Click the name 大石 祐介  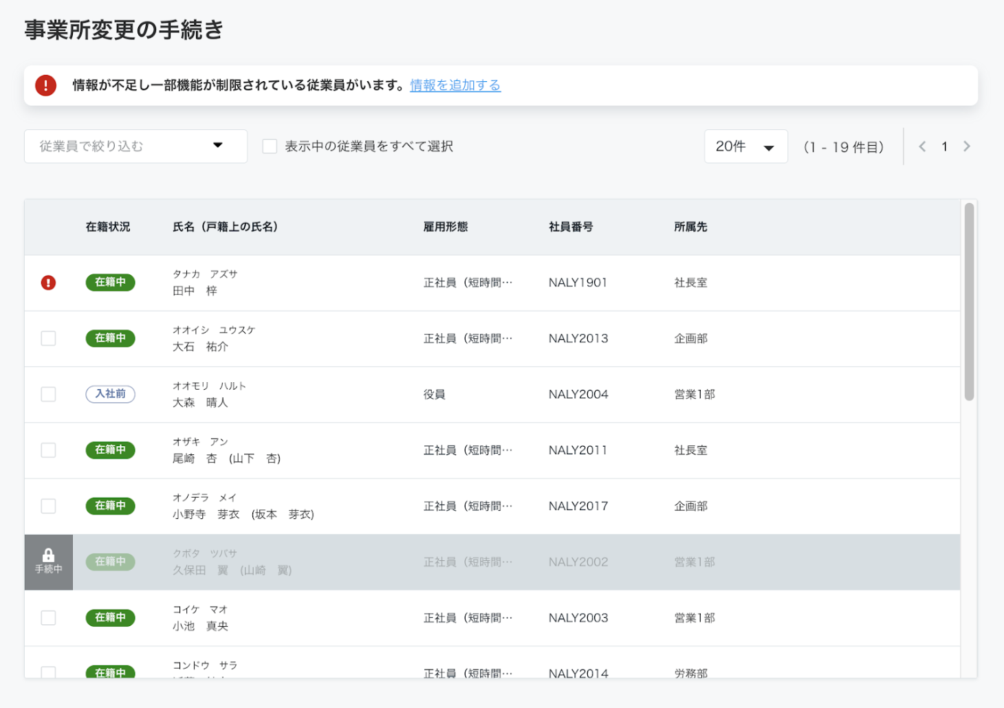[200, 346]
